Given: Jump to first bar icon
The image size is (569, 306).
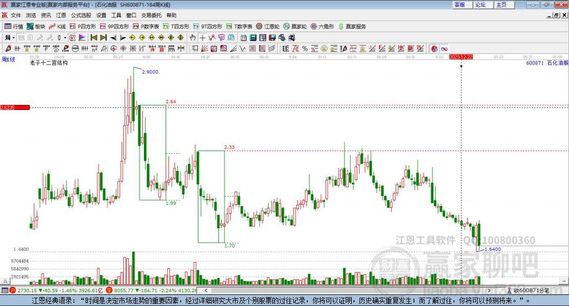Looking at the screenshot, I should click(93, 38).
